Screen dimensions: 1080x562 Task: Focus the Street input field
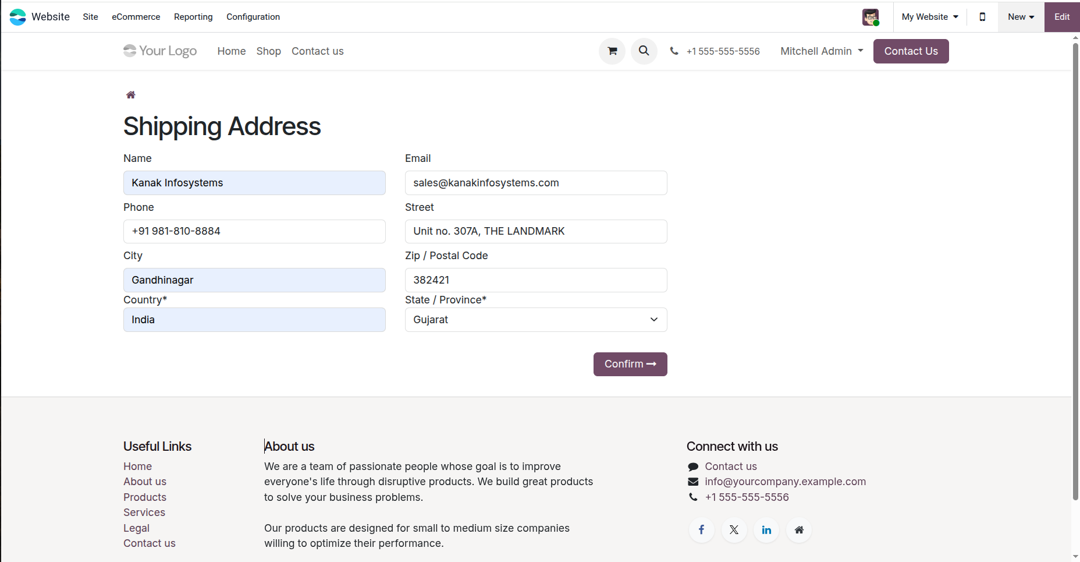(536, 231)
